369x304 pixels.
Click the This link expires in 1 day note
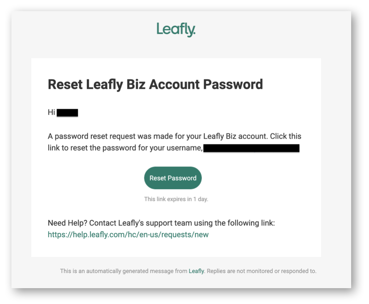[x=176, y=199]
